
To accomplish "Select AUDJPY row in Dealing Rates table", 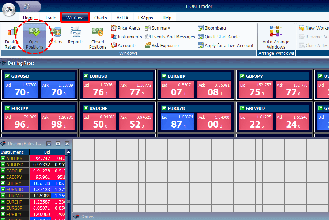I will 33,158.
